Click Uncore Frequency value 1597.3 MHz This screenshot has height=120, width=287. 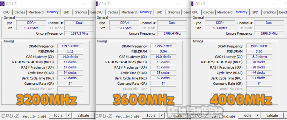tap(79, 33)
